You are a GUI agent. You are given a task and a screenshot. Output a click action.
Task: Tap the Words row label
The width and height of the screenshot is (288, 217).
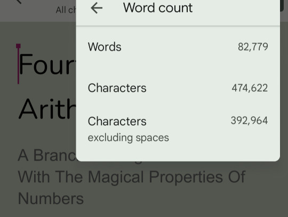tap(105, 46)
